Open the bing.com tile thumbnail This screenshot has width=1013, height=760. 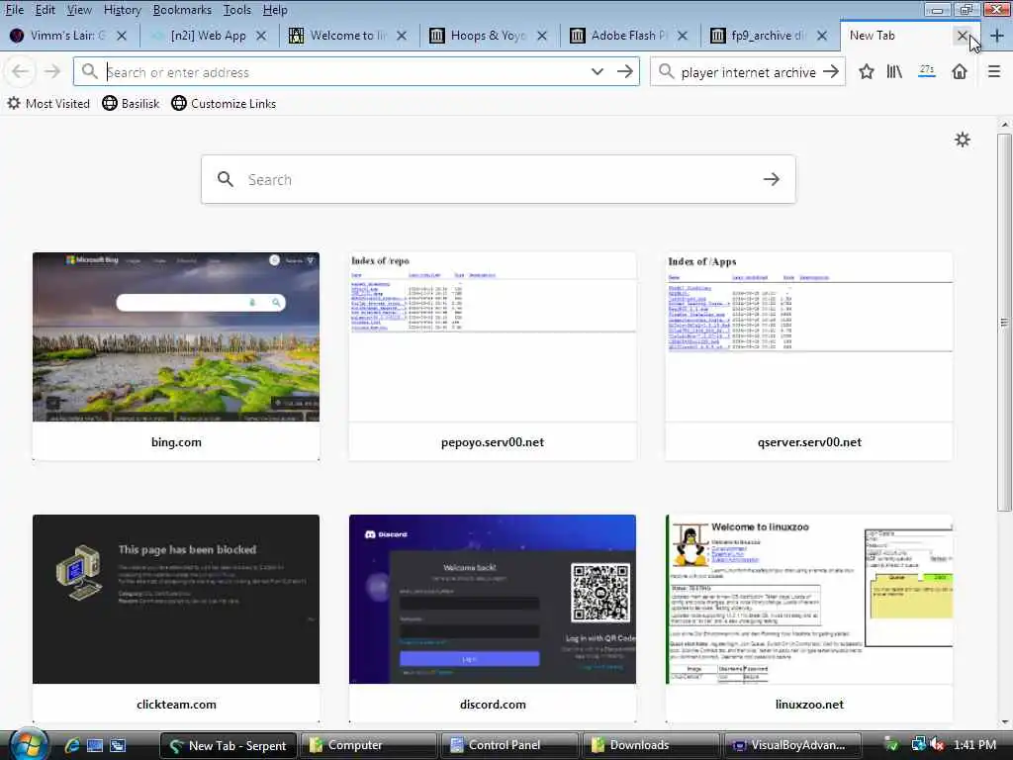(176, 336)
